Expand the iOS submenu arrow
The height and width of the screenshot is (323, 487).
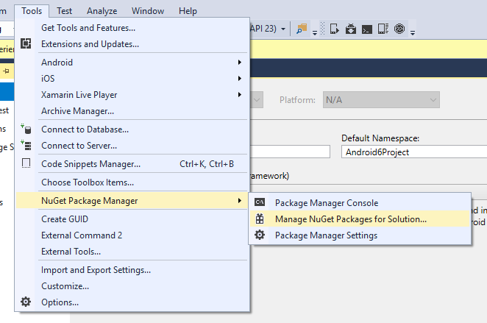point(240,78)
